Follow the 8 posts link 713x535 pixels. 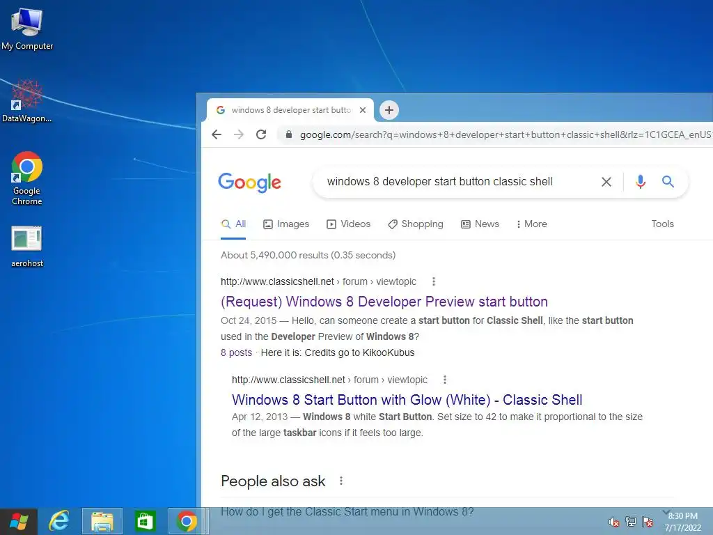click(236, 352)
